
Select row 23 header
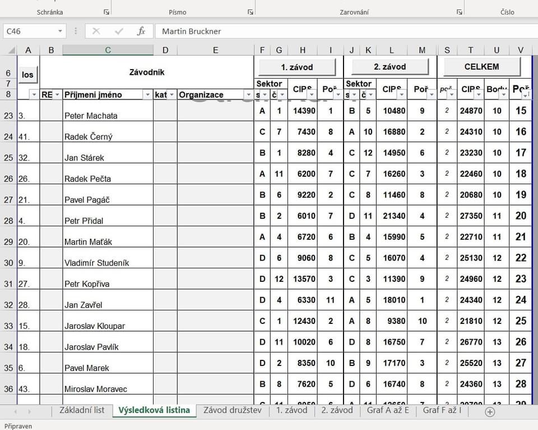(8, 111)
